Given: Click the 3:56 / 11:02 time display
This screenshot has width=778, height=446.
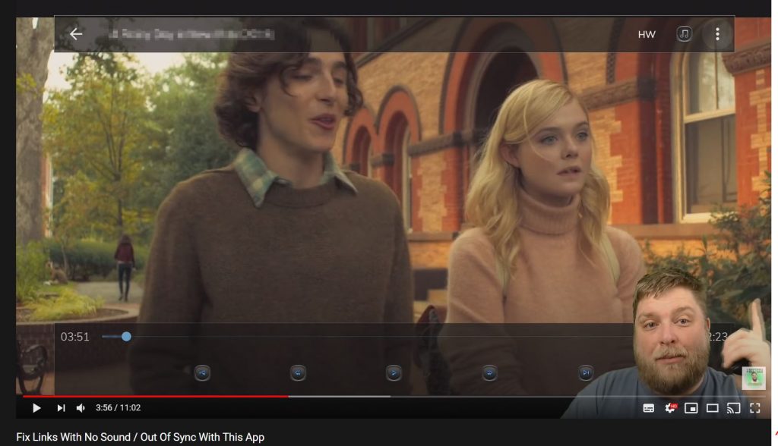Looking at the screenshot, I should [118, 407].
